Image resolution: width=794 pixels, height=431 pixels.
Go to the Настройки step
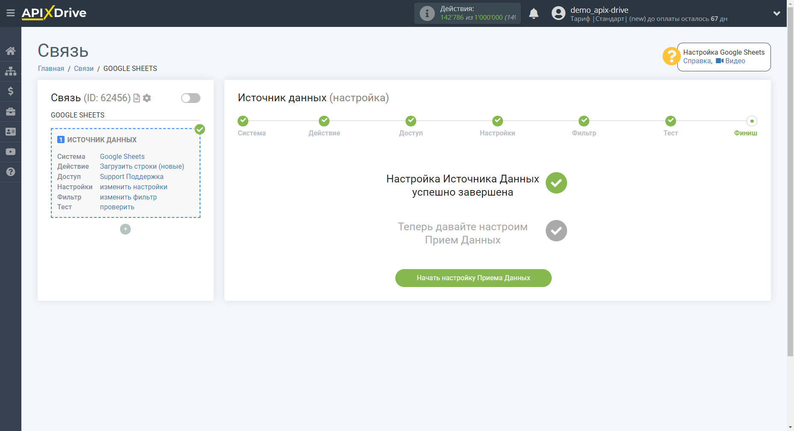click(497, 121)
